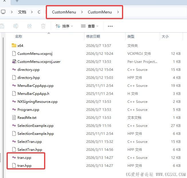187x178 pixels.
Task: Click the delete trash icon in toolbar
Action: click(43, 26)
